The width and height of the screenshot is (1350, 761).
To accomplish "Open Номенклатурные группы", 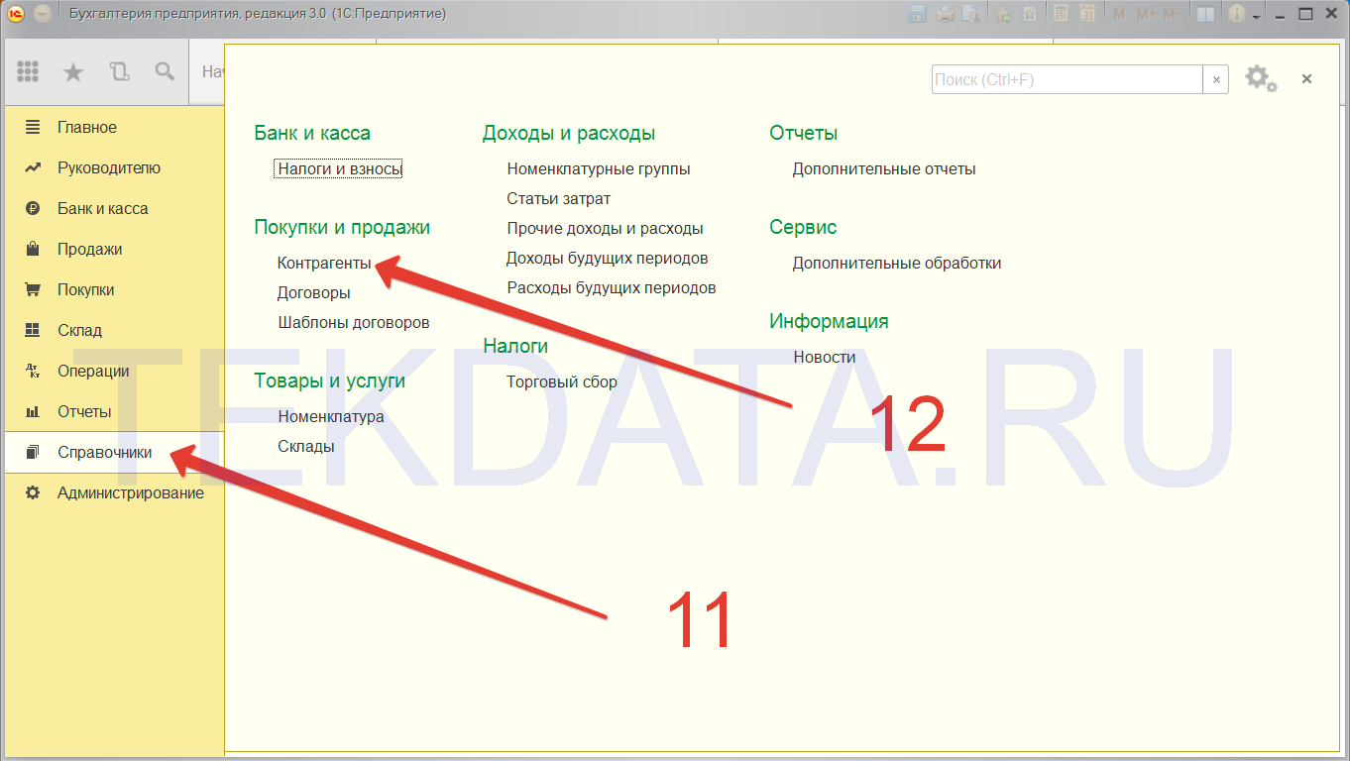I will (x=599, y=168).
